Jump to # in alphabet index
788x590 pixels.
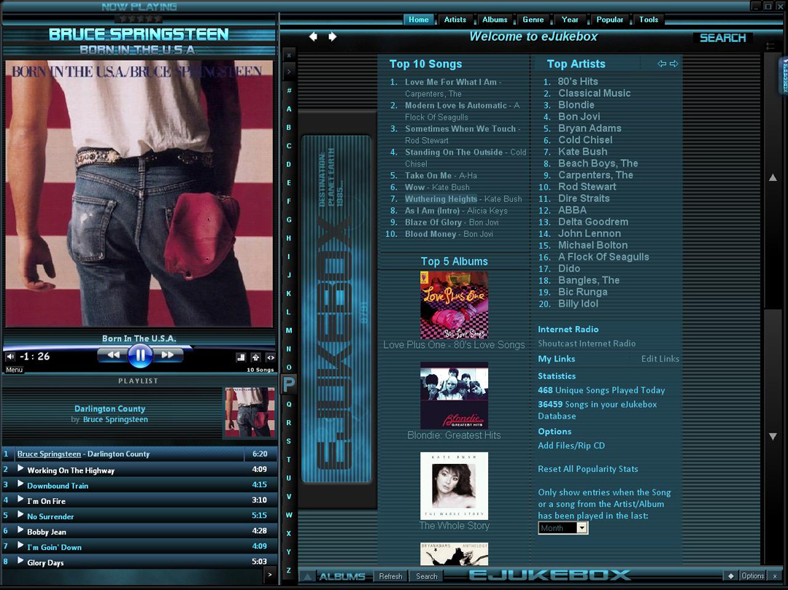coord(289,90)
